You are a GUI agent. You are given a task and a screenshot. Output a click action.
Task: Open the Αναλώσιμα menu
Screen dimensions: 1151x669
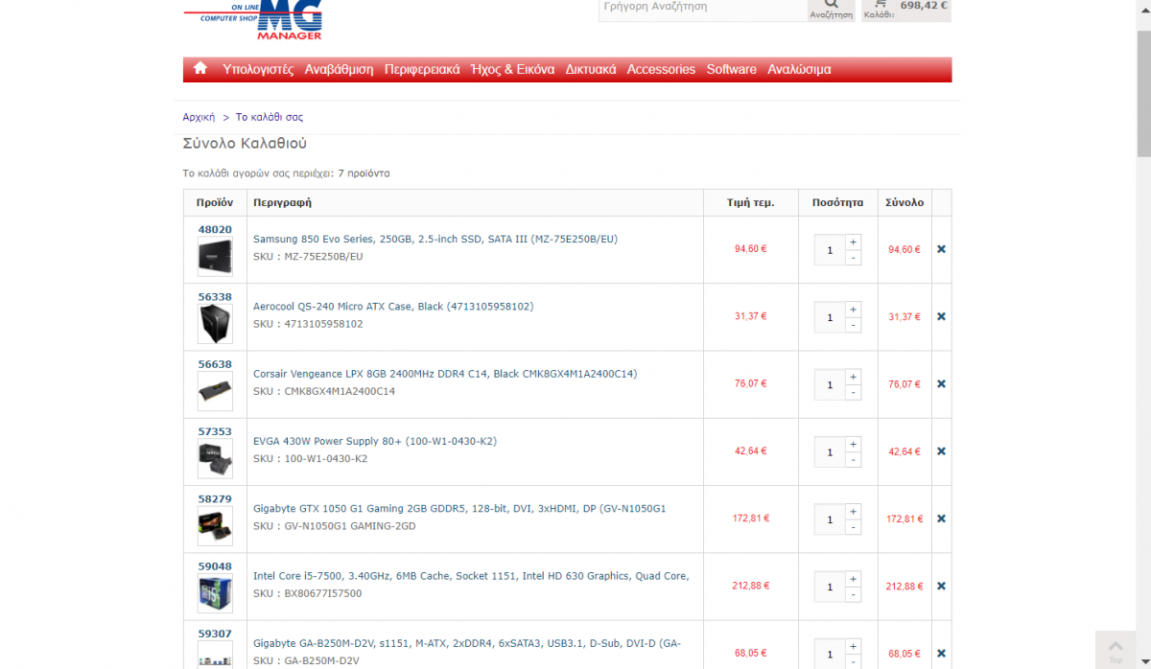799,69
